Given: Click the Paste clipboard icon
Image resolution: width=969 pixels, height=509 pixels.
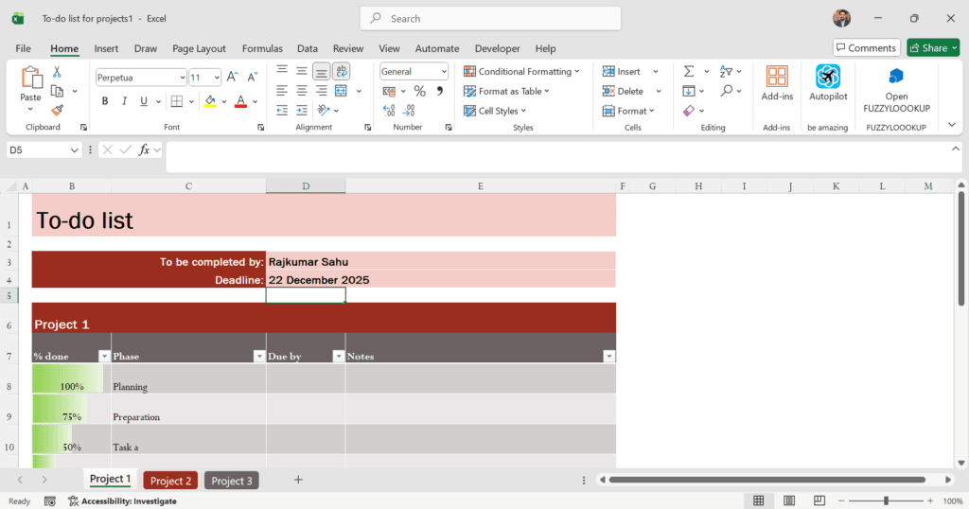Looking at the screenshot, I should 30,79.
